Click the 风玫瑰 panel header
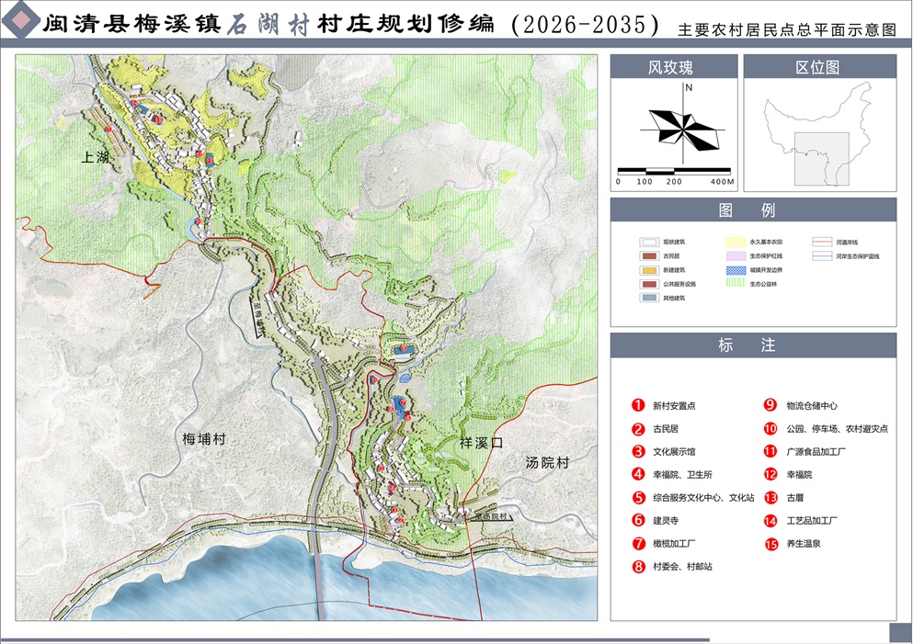 click(x=674, y=67)
